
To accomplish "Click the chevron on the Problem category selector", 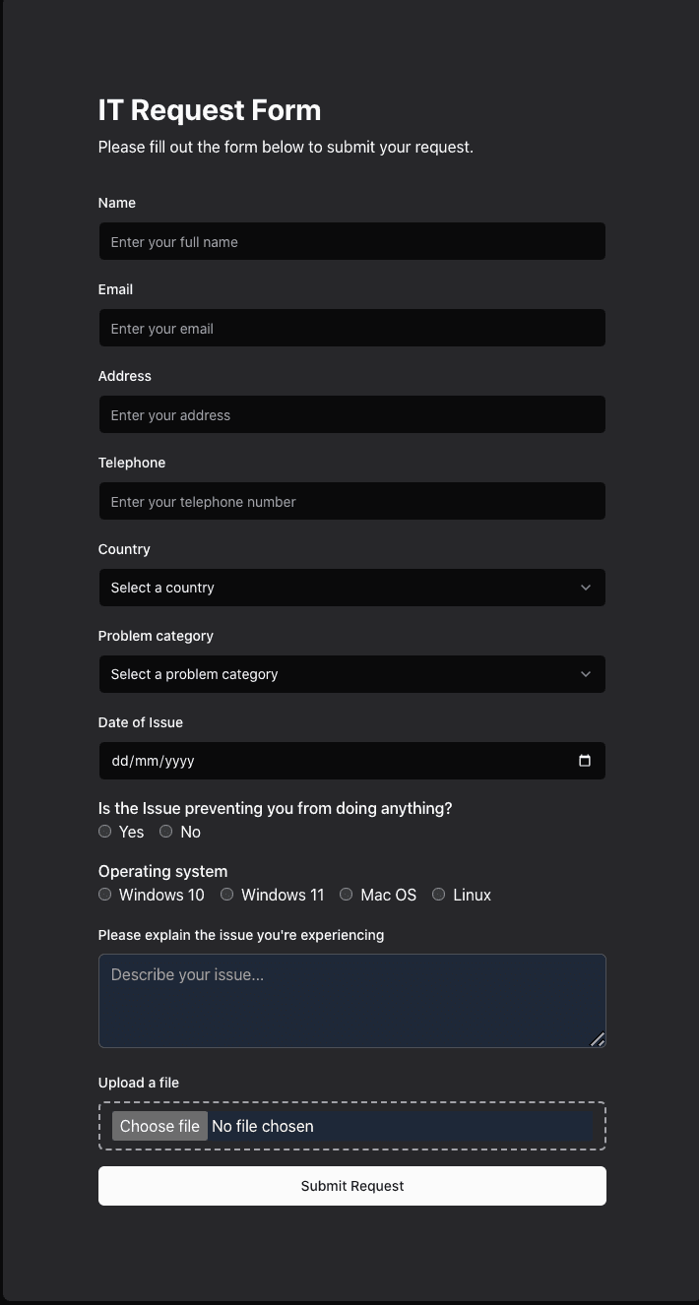I will (587, 674).
